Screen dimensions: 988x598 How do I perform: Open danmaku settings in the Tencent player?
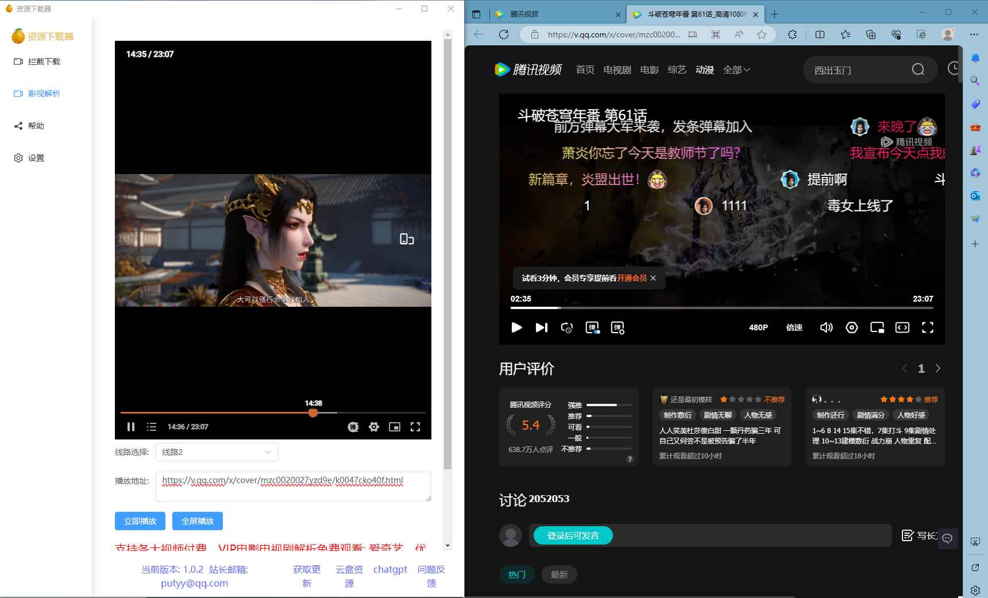617,327
